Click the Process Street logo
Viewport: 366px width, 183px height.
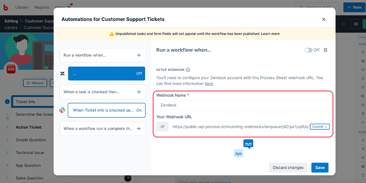[x=6, y=8]
